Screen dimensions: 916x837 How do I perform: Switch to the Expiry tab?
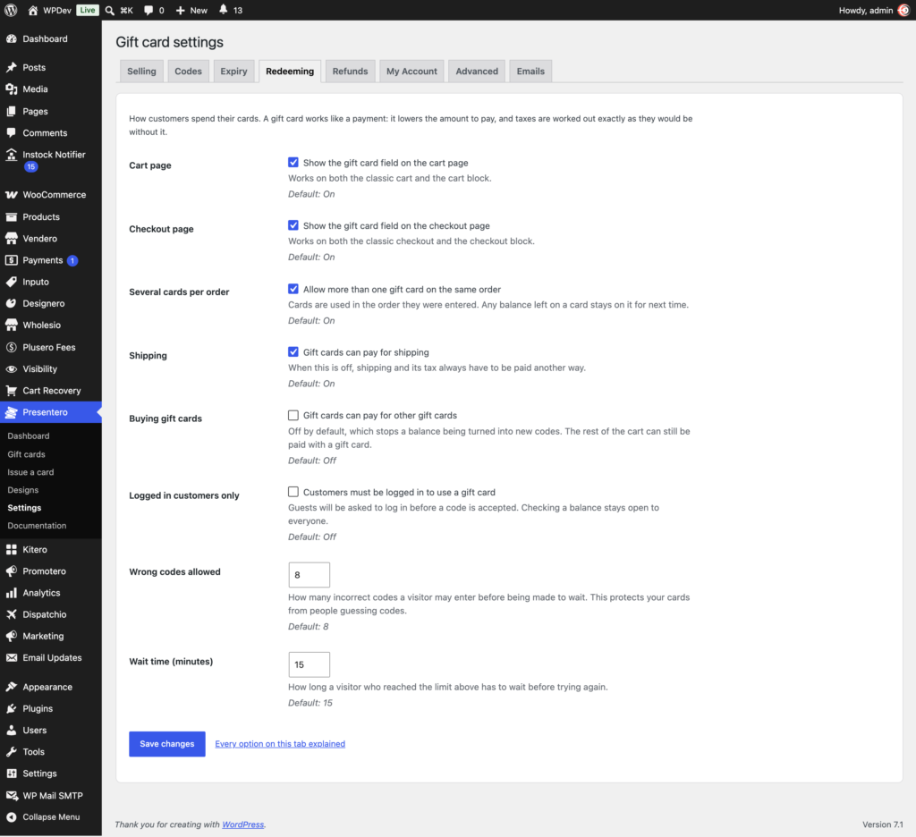tap(233, 72)
